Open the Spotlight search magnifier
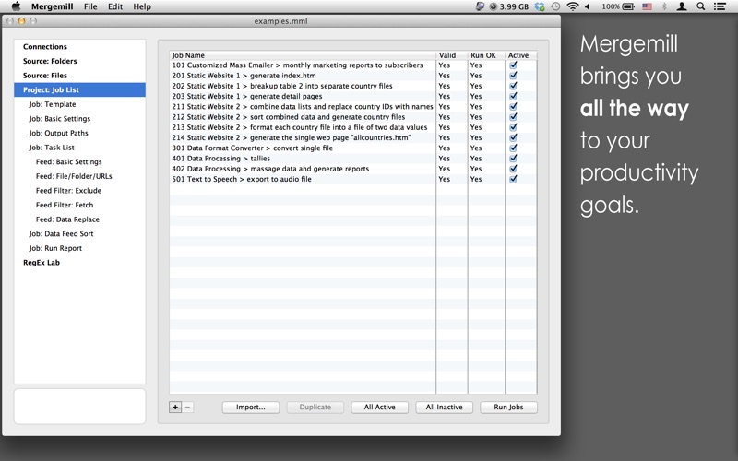738x461 pixels. tap(701, 6)
